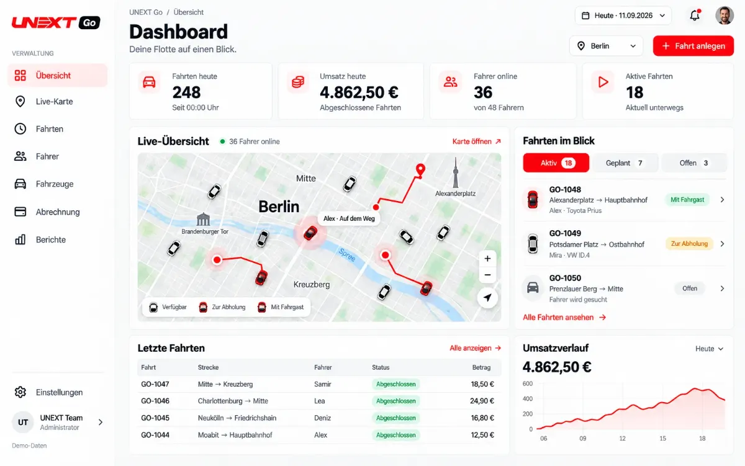
Task: Open the user profile avatar
Action: pyautogui.click(x=724, y=16)
